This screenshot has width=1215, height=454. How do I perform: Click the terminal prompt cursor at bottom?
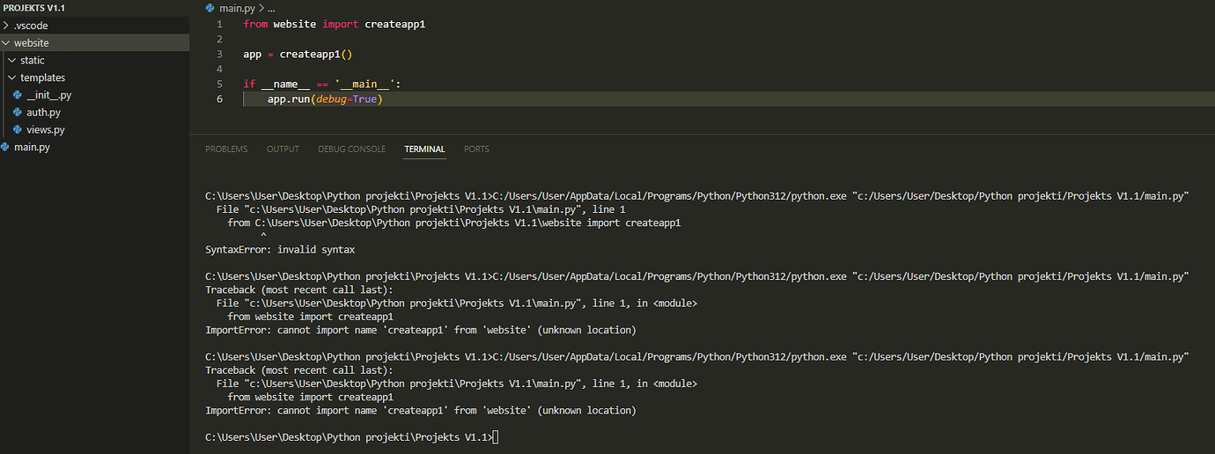coord(497,437)
